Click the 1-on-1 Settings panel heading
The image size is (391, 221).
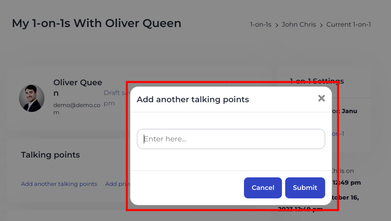pos(317,81)
